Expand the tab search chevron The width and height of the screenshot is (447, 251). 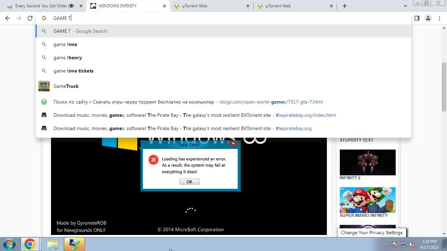pos(405,6)
